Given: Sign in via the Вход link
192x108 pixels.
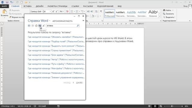Looking at the screenshot, I should click(x=185, y=6).
